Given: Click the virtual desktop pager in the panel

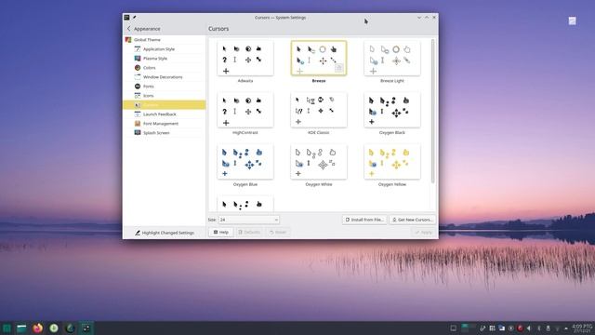Looking at the screenshot, I should [469, 328].
